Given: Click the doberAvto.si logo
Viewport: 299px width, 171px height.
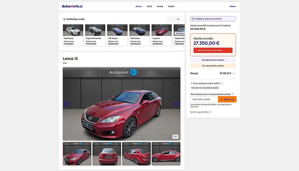Looking at the screenshot, I should coord(72,6).
